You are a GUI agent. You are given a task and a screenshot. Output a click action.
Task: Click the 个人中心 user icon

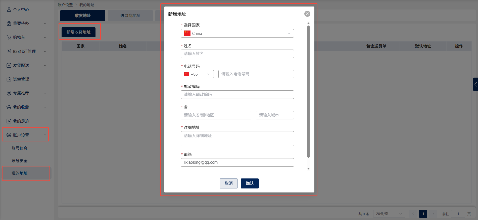point(9,10)
